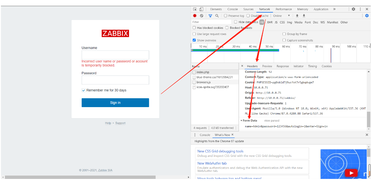Click the Username input field
371x182 pixels.
click(115, 55)
